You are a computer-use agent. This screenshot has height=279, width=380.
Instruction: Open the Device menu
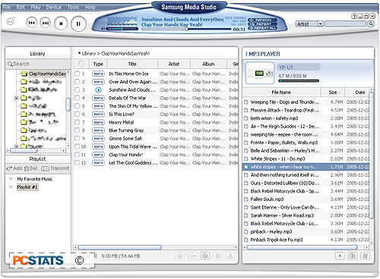pos(54,8)
